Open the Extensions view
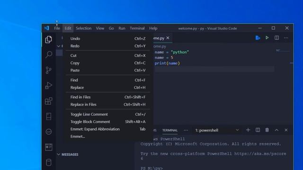The width and height of the screenshot is (303, 170). (x=48, y=101)
